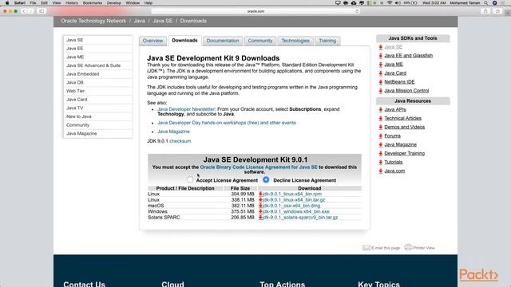Click Spotlight search icon in menu bar
511x287 pixels.
(x=486, y=3)
